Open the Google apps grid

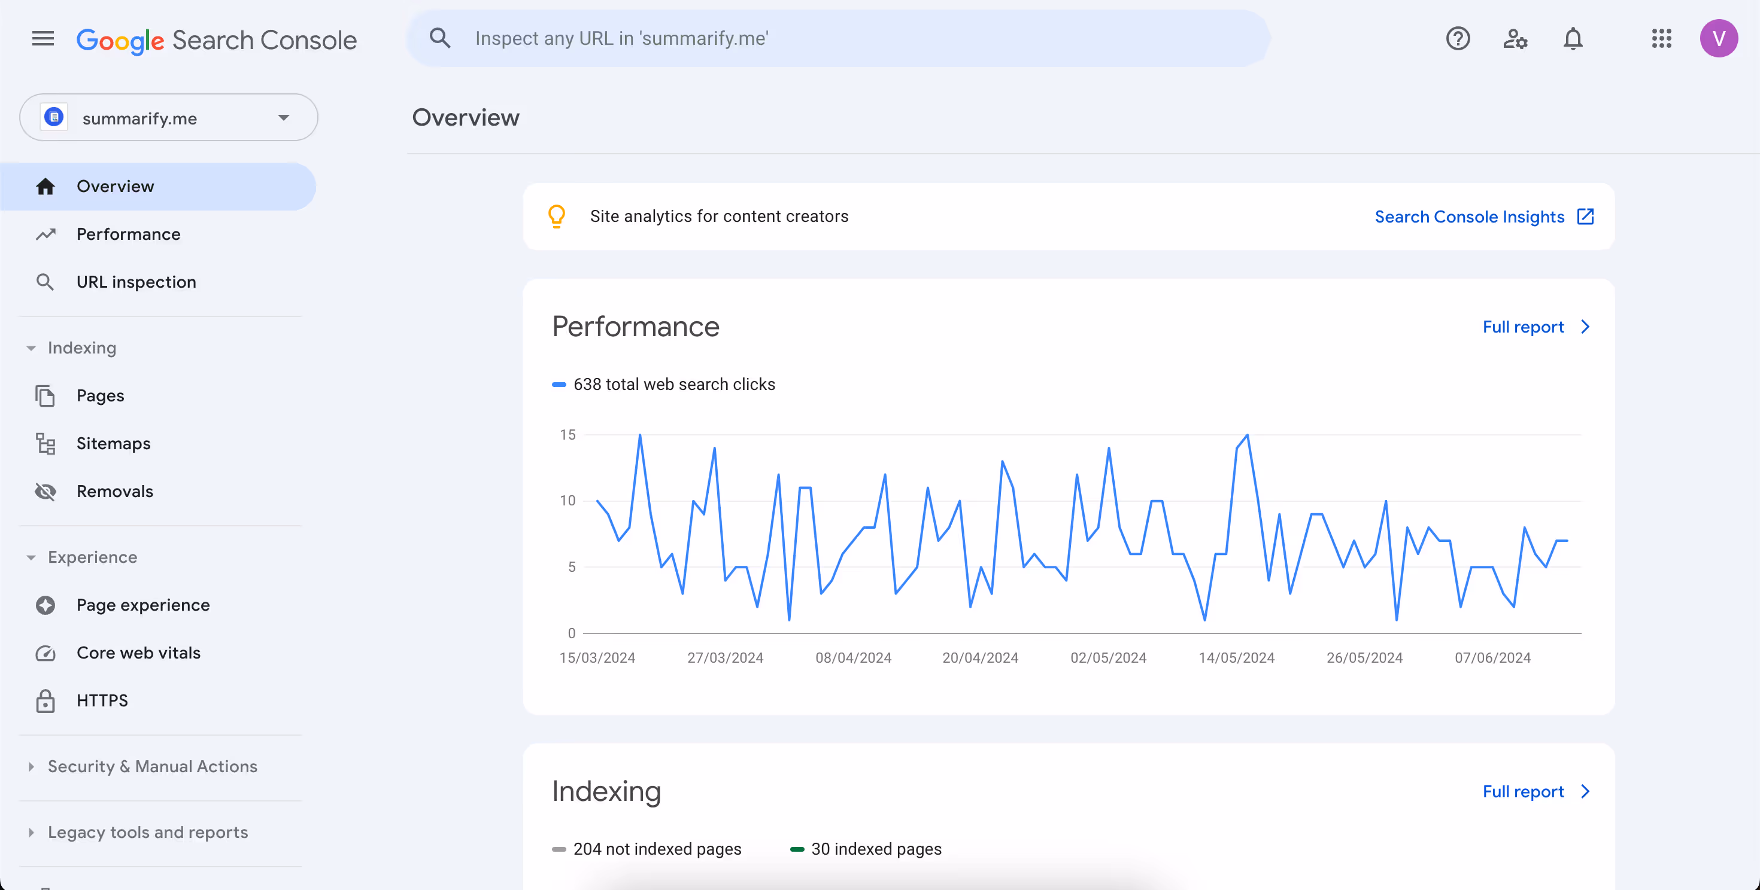[x=1661, y=39]
